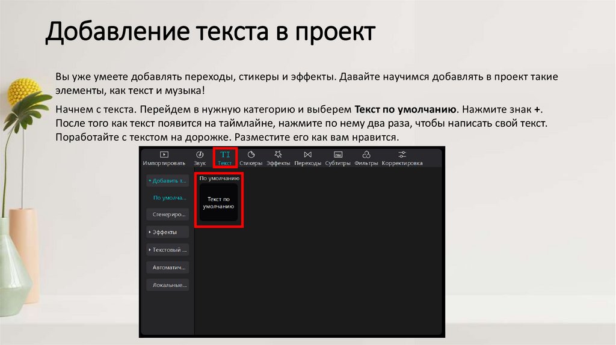Click the Автоматич... sidebar button
This screenshot has width=616, height=345.
[x=167, y=267]
